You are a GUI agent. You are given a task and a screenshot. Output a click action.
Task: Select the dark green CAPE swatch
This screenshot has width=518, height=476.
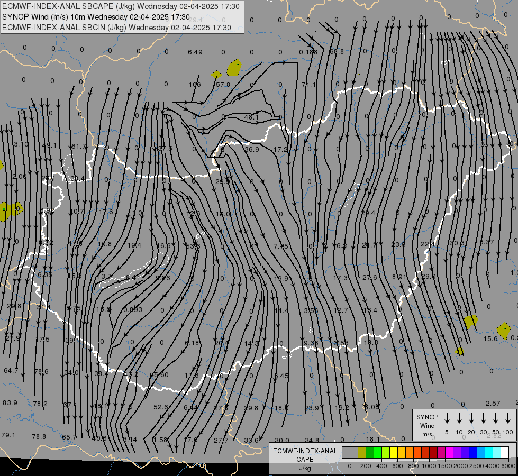370,453
